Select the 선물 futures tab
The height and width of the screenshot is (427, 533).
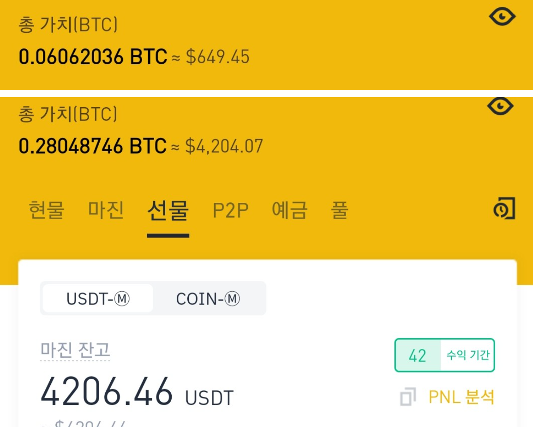click(168, 210)
